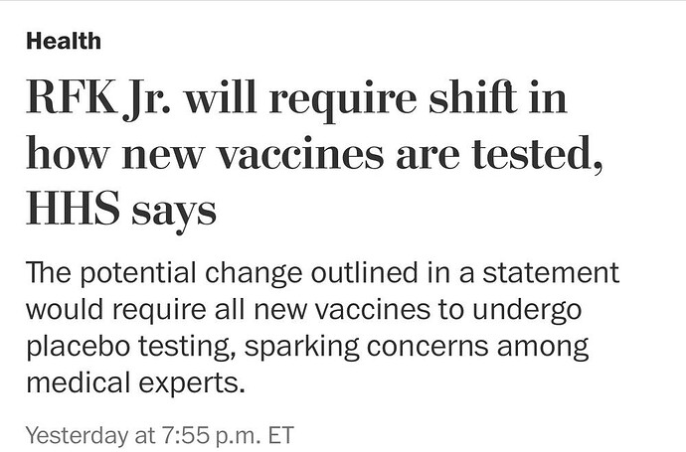The height and width of the screenshot is (452, 686).
Task: Click 'HHS says' in the headline
Action: coord(121,210)
